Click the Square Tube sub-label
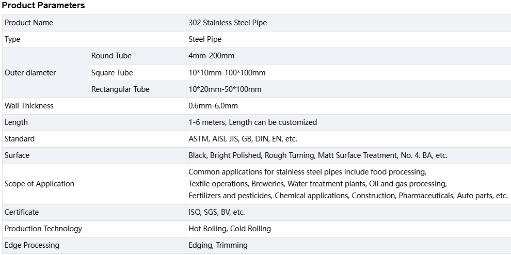Viewport: 511px width, 255px height. pyautogui.click(x=112, y=73)
